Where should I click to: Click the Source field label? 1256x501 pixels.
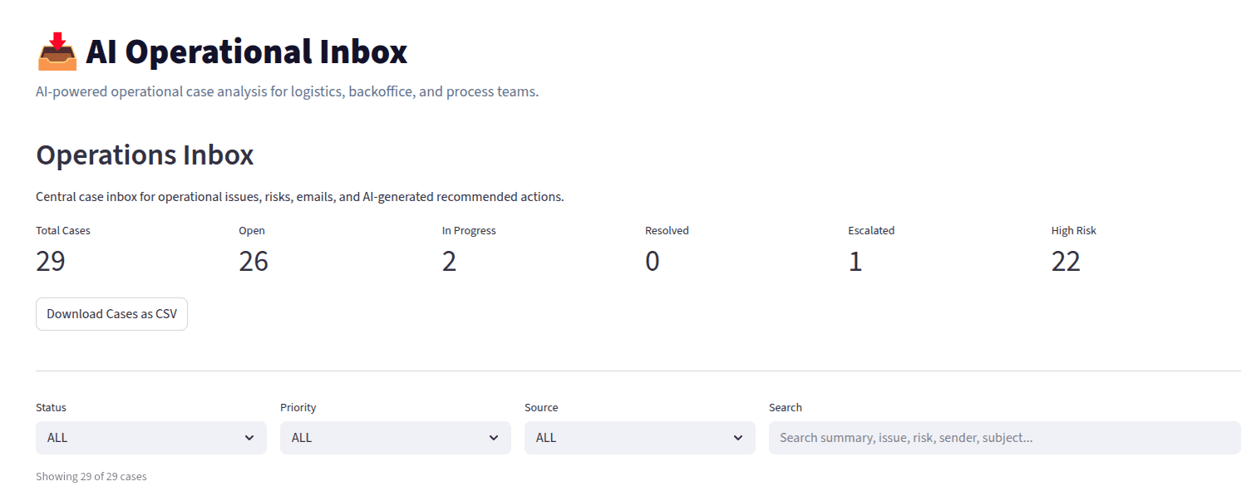[x=541, y=408]
